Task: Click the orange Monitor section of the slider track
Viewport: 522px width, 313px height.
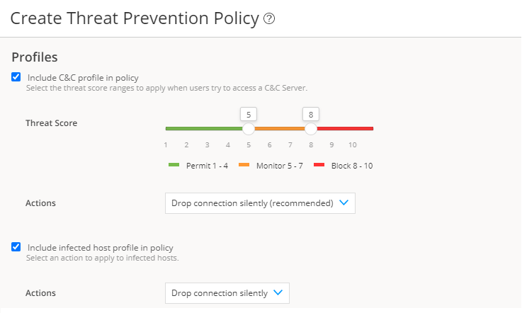Action: coord(280,129)
